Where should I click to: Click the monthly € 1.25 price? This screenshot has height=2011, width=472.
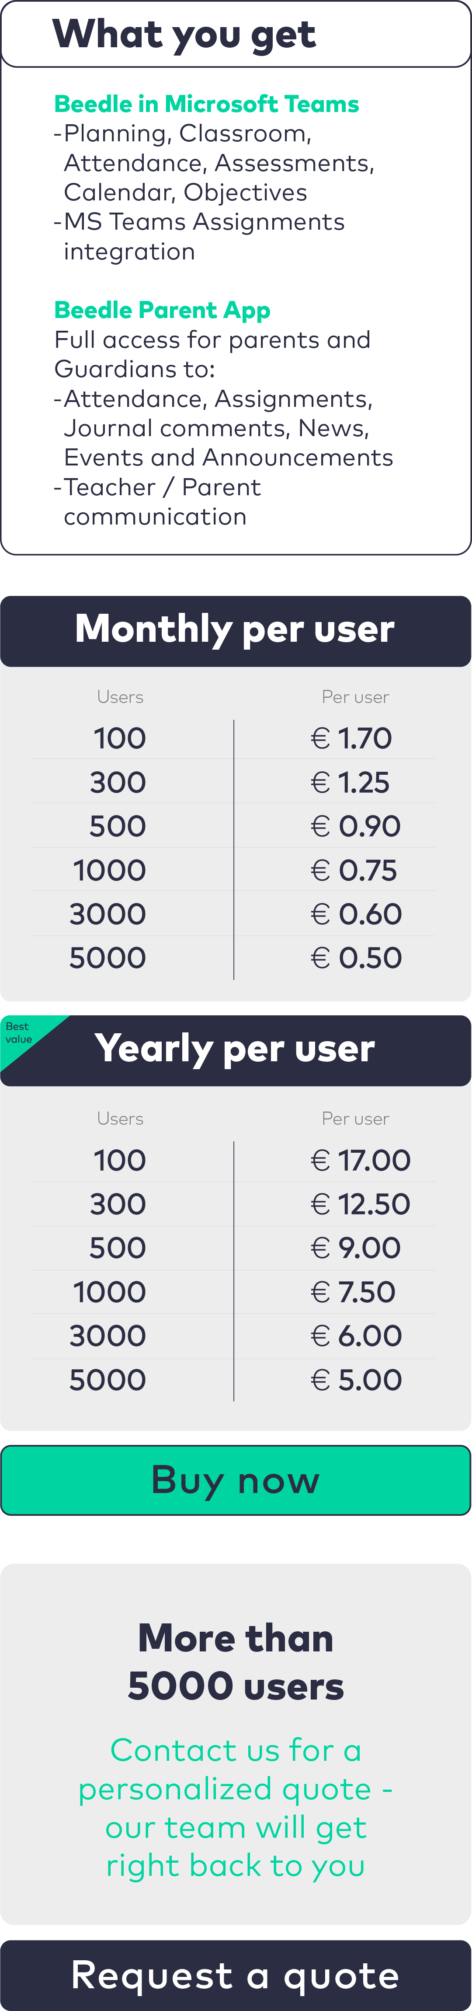(x=351, y=782)
